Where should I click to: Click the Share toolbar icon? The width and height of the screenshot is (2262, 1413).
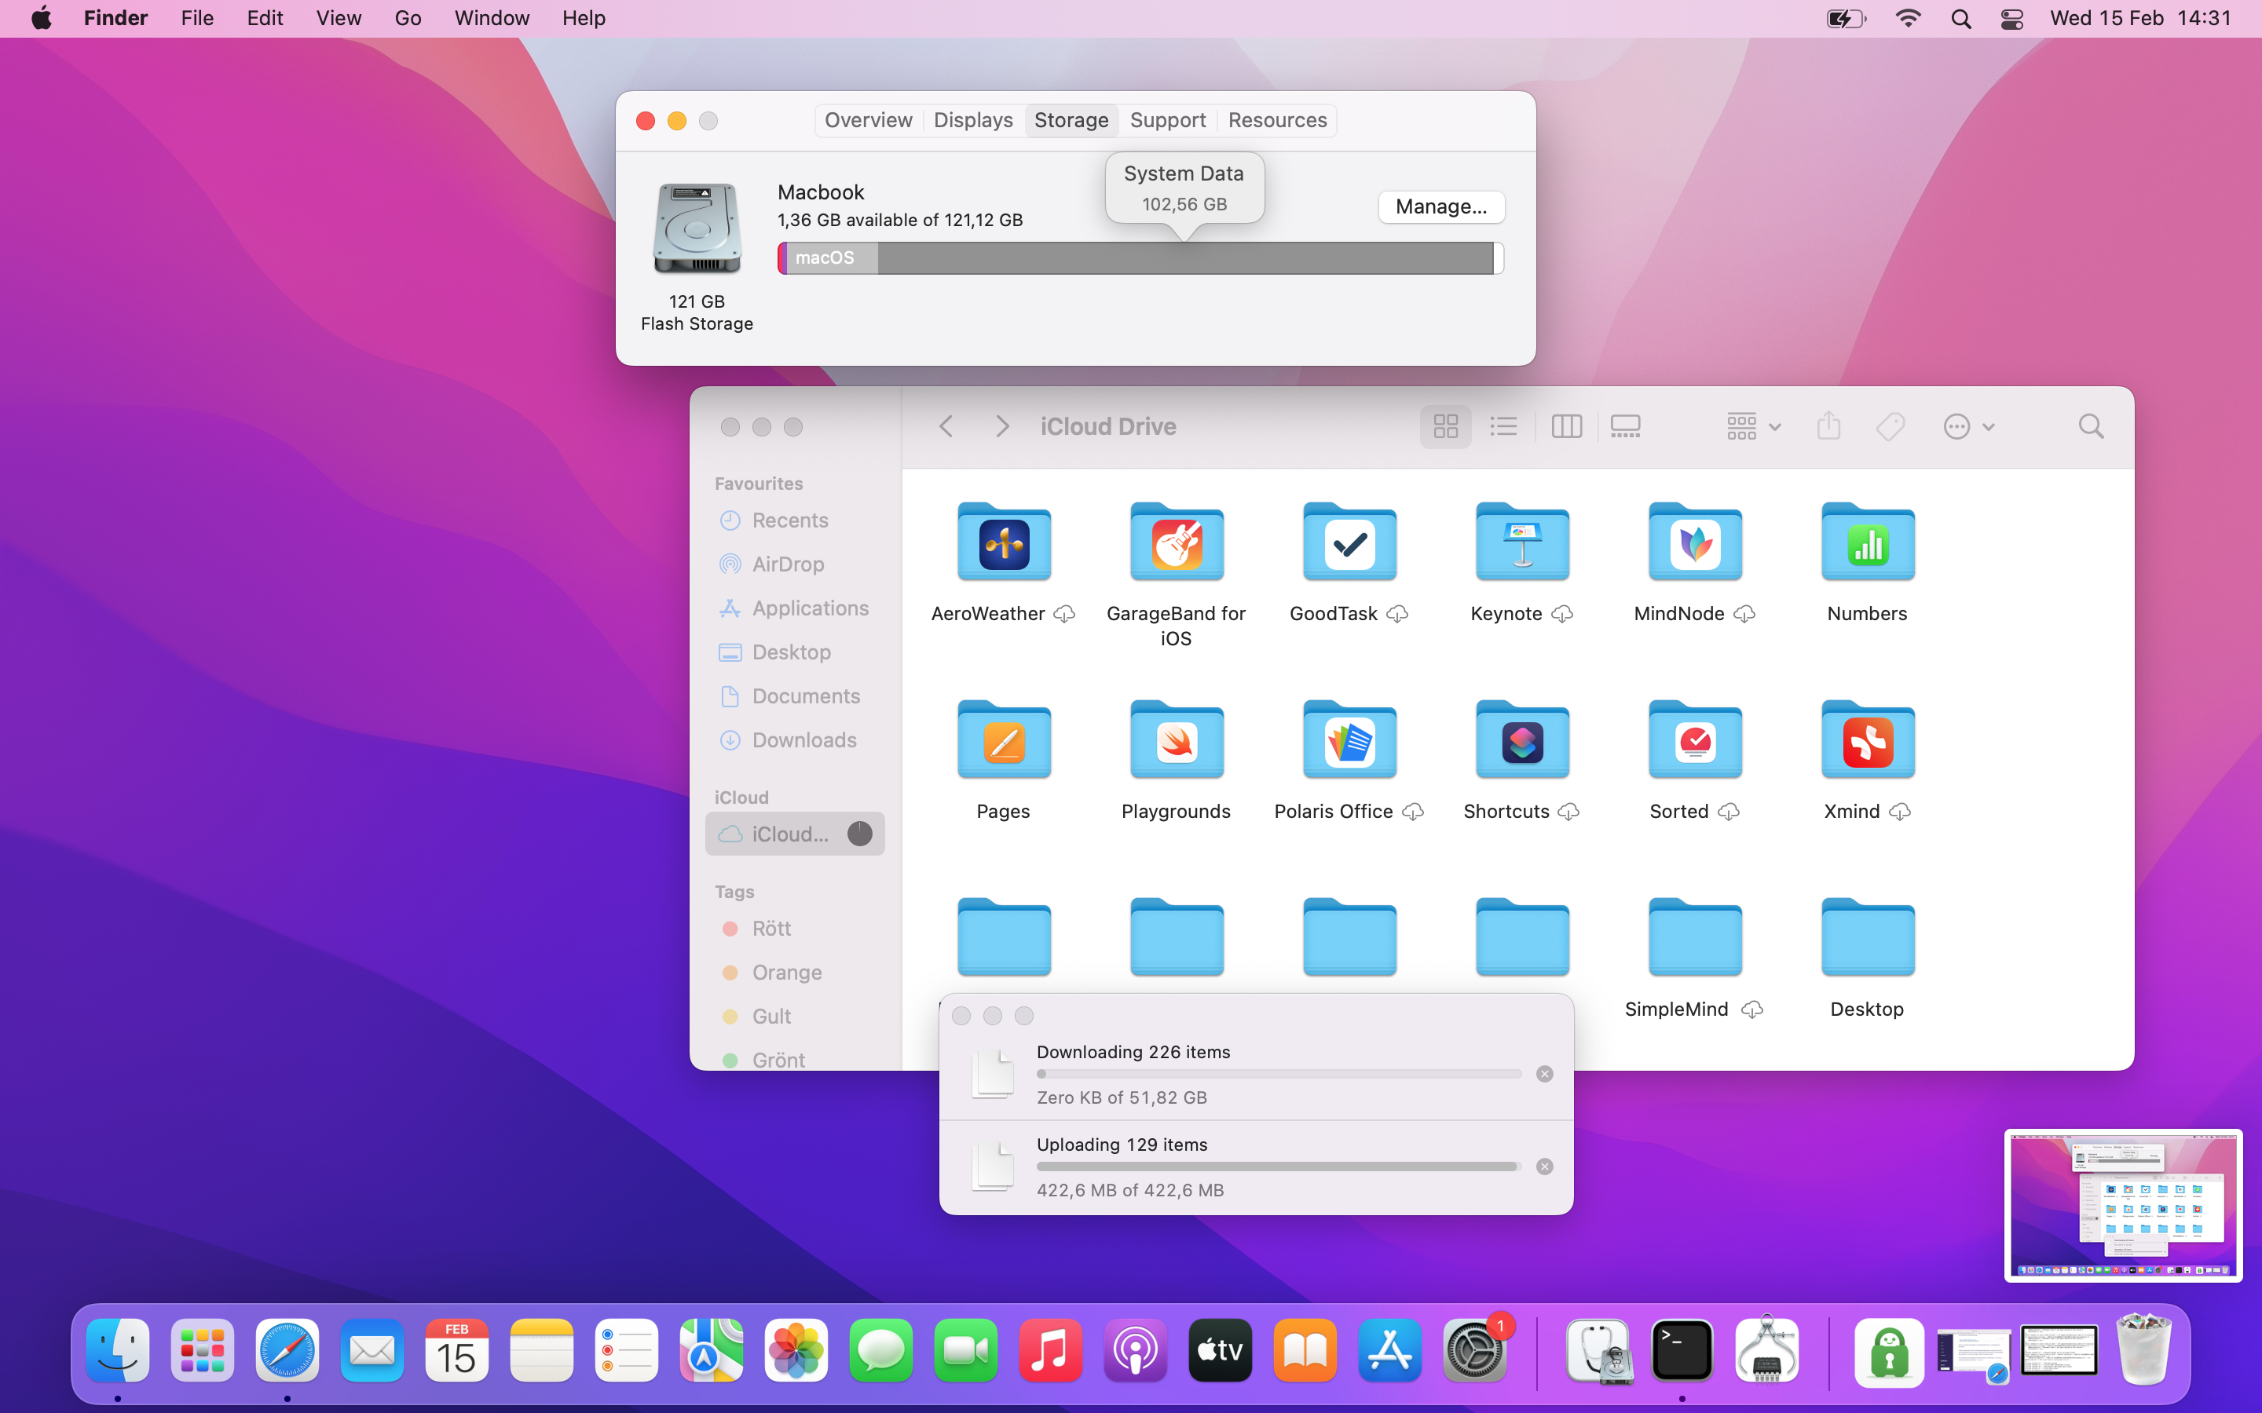click(x=1828, y=427)
